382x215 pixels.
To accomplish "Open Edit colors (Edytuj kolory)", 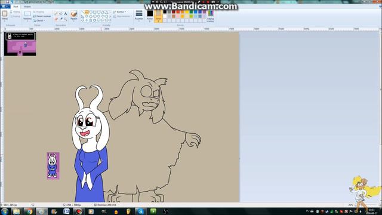I will (x=211, y=16).
